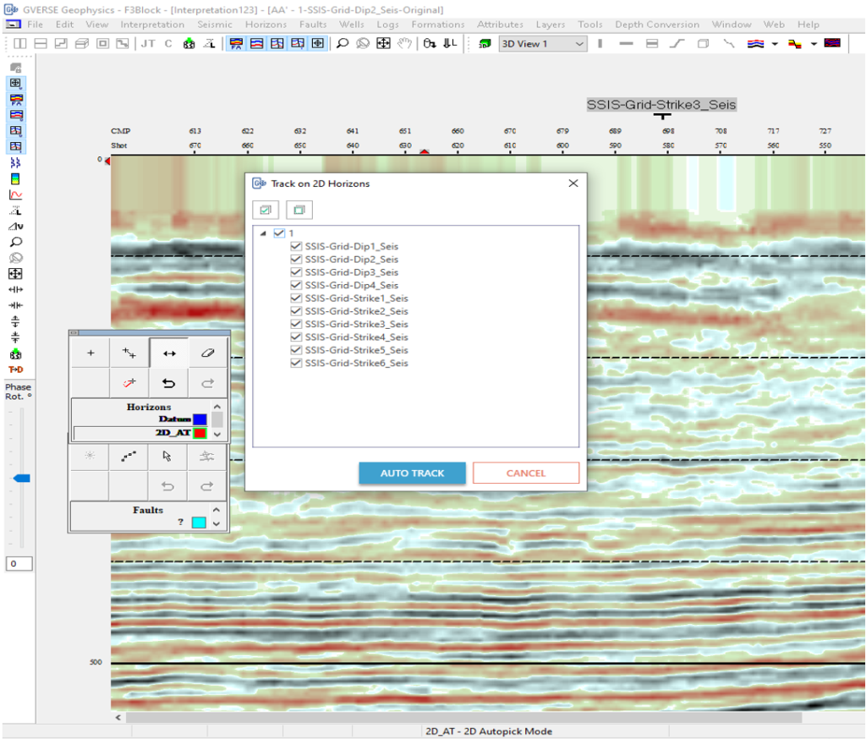Screen dimensions: 866x739
Task: Uncheck SSIS-Grid-Dip3_Seis in Track on 2D Horizons
Action: click(x=296, y=271)
